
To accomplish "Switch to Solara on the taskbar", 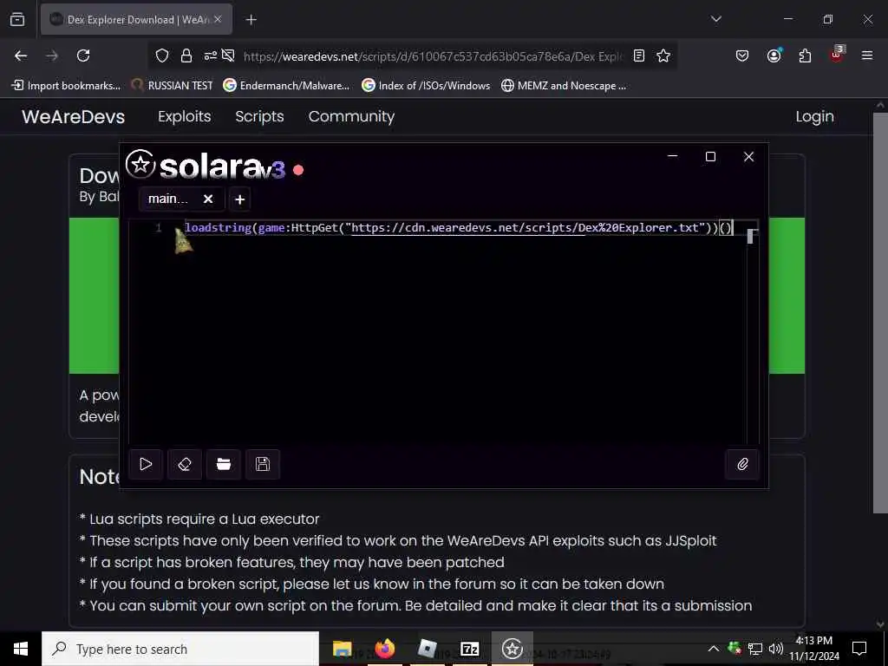I will tap(512, 649).
